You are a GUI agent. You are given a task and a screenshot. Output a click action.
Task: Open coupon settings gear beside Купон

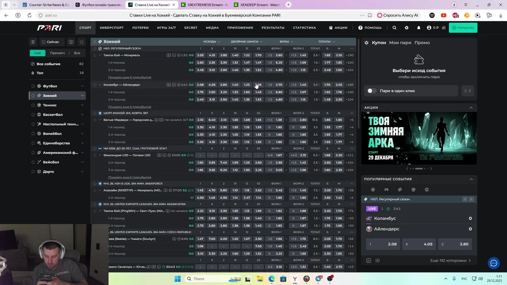pyautogui.click(x=366, y=43)
